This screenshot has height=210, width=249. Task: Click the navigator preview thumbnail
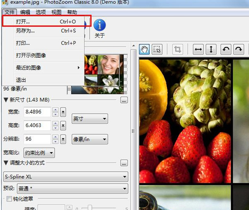pyautogui.click(x=104, y=74)
